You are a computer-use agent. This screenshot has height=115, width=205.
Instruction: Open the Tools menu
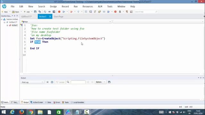pos(110,6)
